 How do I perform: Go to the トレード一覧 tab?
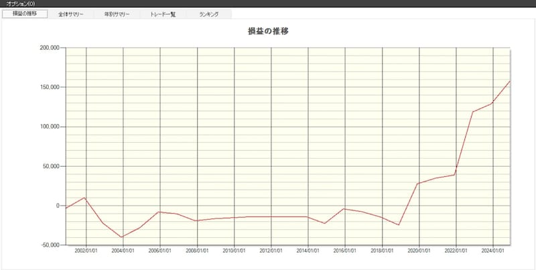point(163,14)
